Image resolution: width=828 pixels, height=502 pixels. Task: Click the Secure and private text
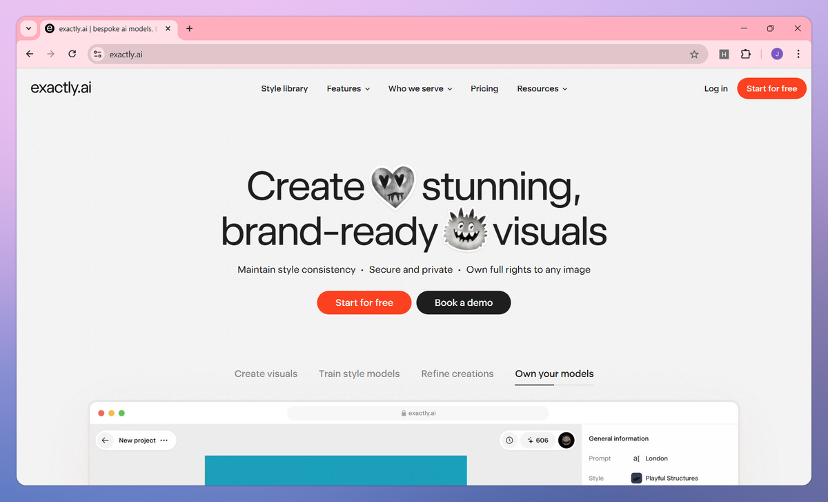coord(411,269)
